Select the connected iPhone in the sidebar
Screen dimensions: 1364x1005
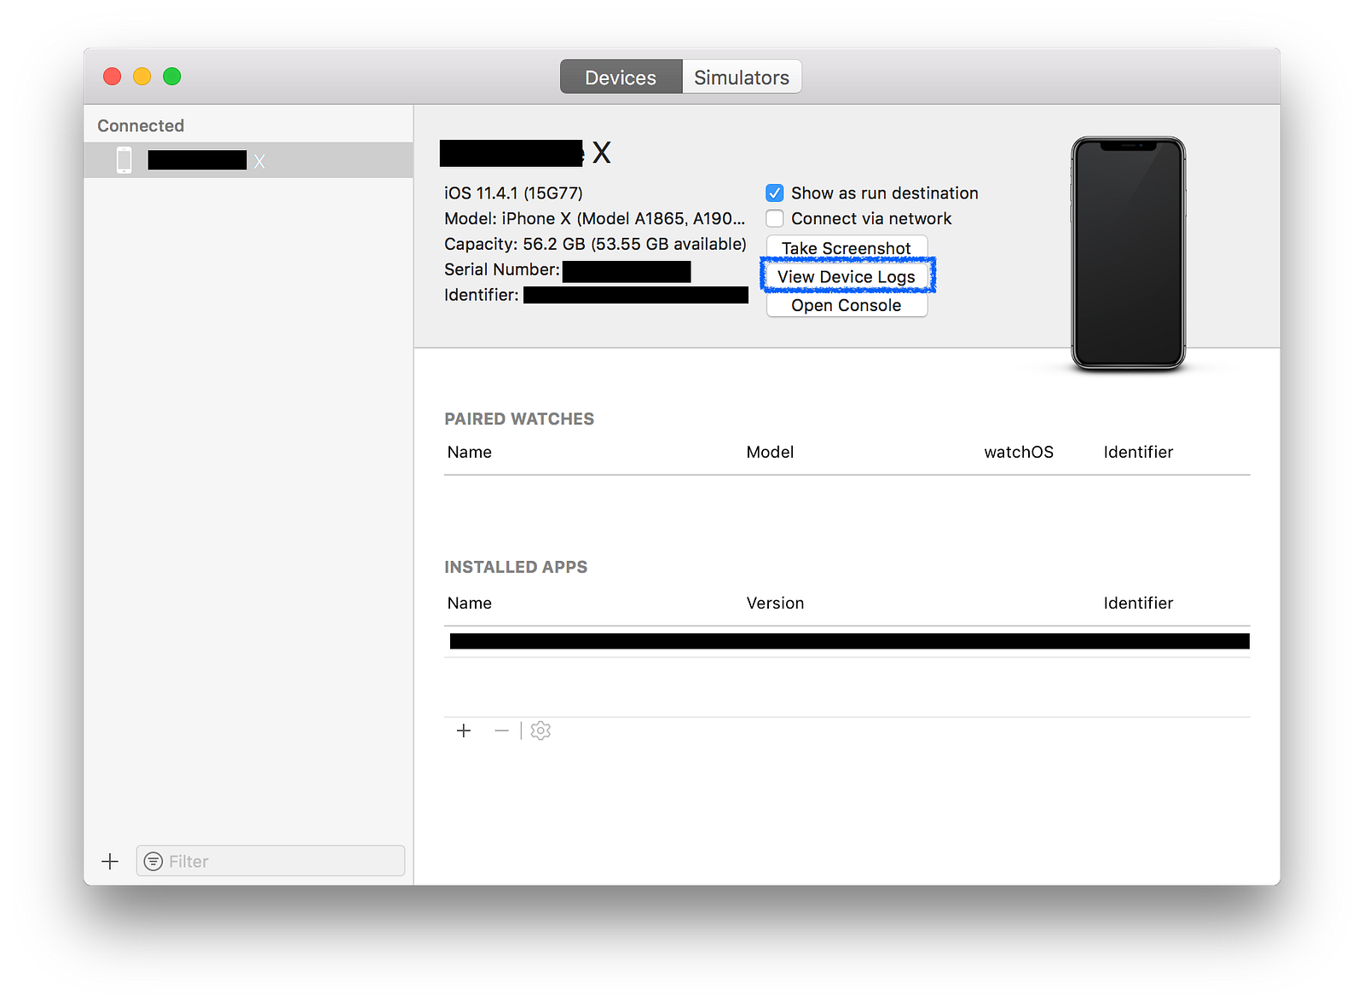pos(249,160)
